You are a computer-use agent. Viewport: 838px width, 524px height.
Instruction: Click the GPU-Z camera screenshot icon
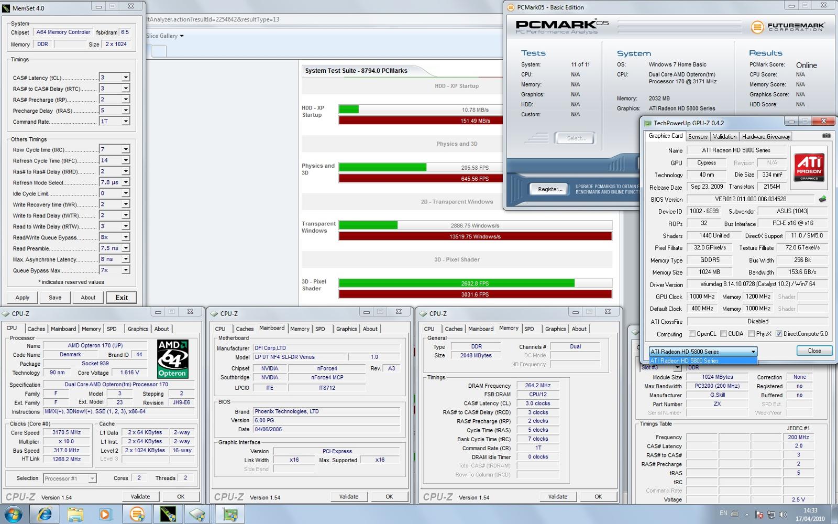826,136
